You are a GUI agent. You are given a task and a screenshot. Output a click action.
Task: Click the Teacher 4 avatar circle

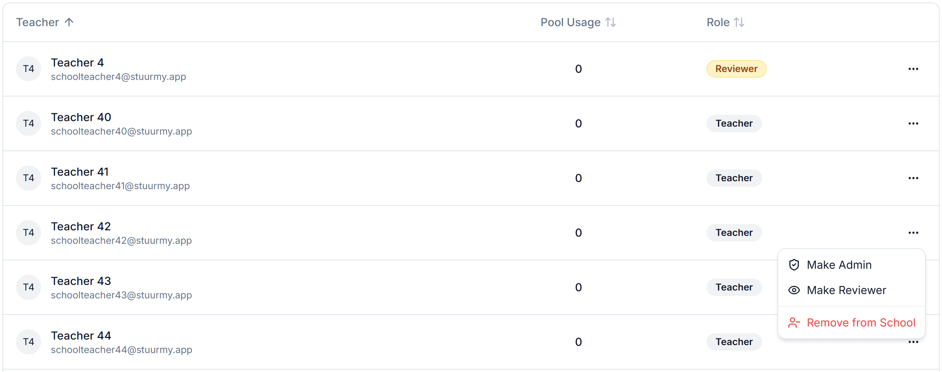(x=29, y=69)
